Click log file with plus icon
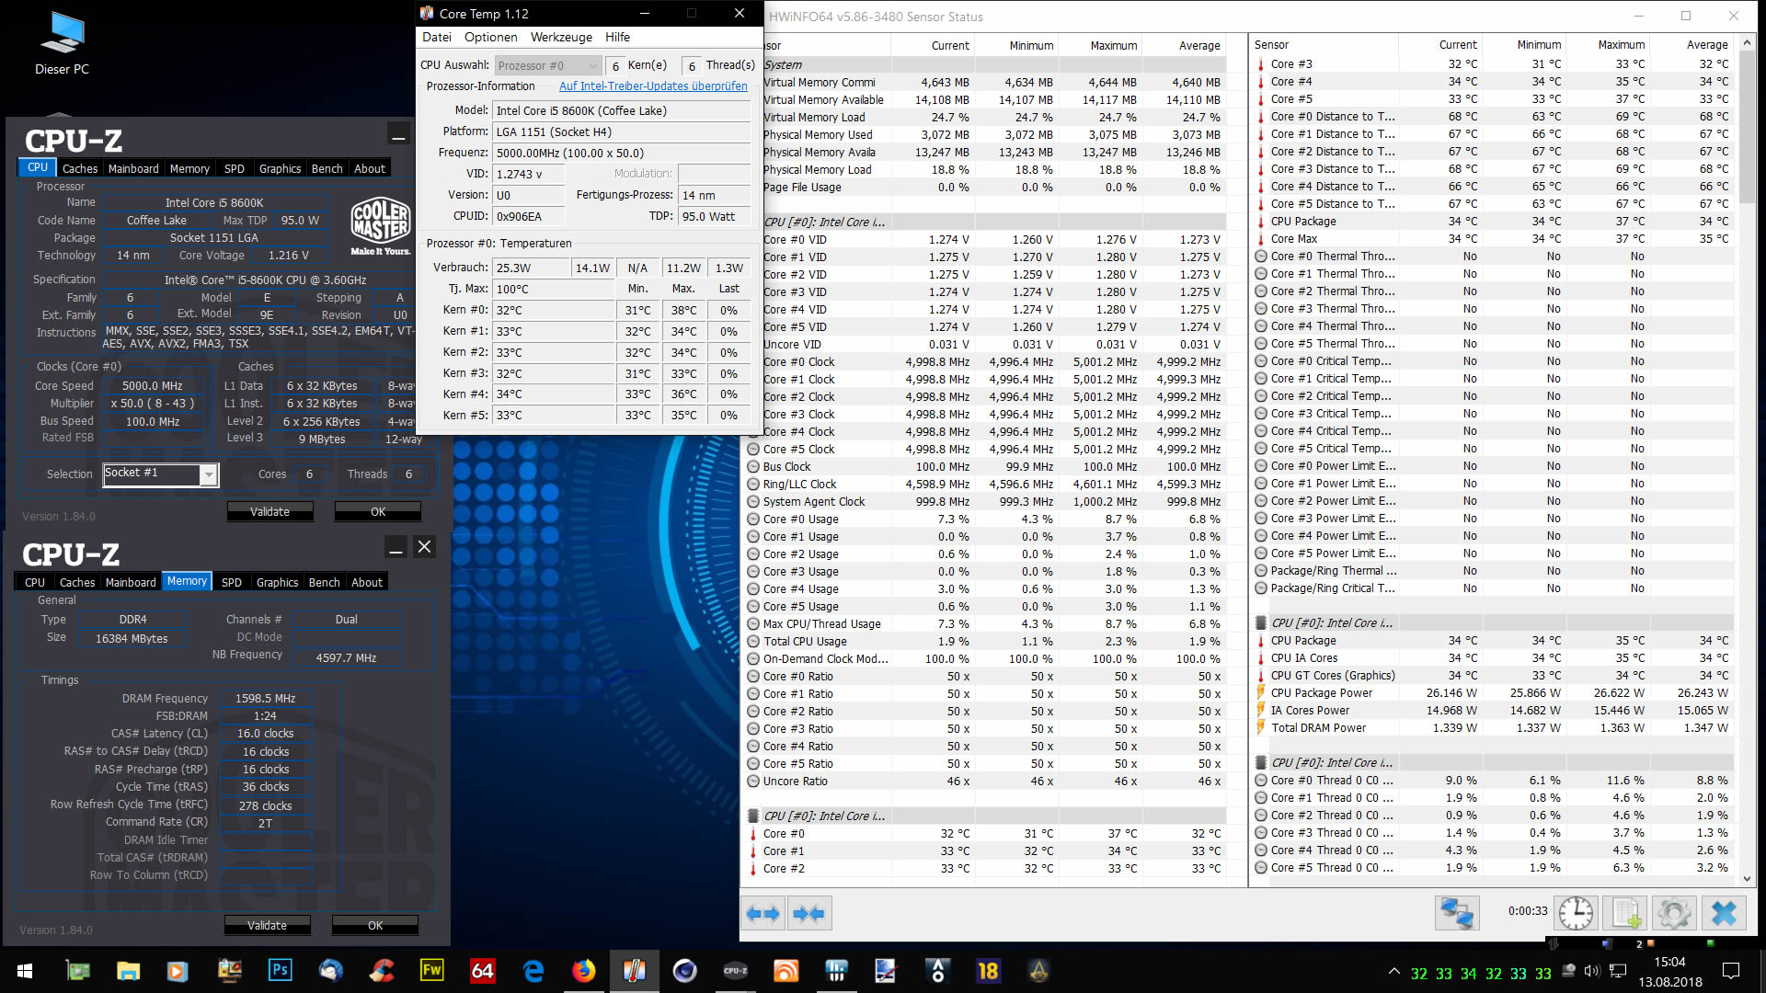 (x=1625, y=913)
